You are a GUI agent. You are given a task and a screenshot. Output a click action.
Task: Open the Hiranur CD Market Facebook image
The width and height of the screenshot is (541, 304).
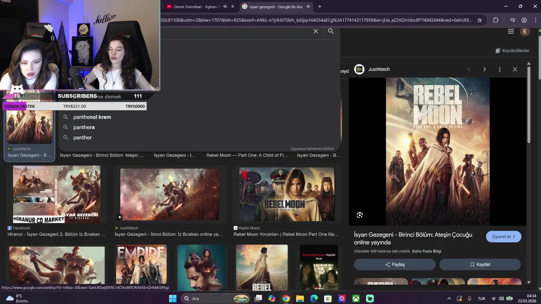[x=57, y=194]
